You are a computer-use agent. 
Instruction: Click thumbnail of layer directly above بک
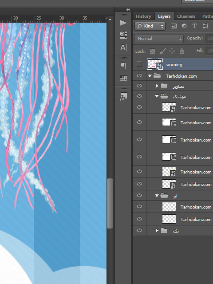click(x=169, y=219)
